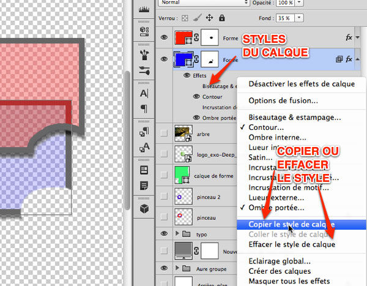Expand effects of red Forme layer

click(x=357, y=37)
